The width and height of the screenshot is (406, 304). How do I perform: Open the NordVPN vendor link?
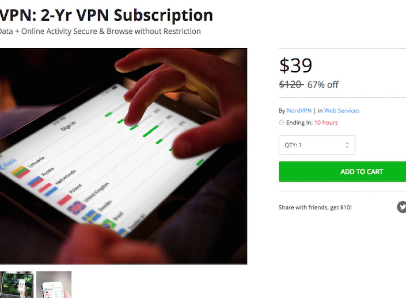pyautogui.click(x=299, y=110)
